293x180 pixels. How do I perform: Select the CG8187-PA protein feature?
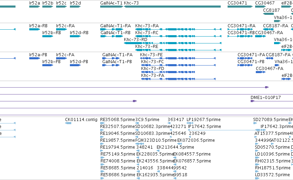tap(270, 58)
